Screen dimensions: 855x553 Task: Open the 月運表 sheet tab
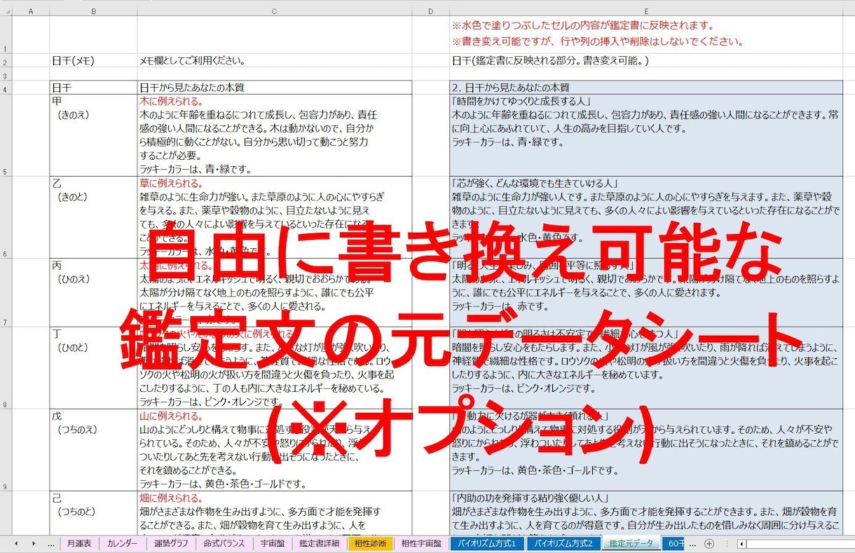coord(78,543)
